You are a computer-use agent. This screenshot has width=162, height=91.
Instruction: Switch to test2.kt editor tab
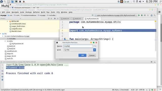pos(78,19)
